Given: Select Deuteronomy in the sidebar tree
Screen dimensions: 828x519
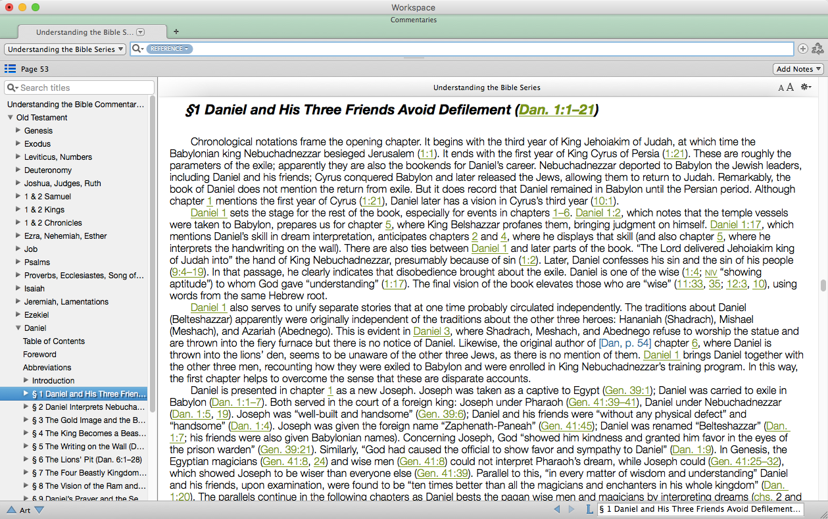Looking at the screenshot, I should [x=48, y=170].
